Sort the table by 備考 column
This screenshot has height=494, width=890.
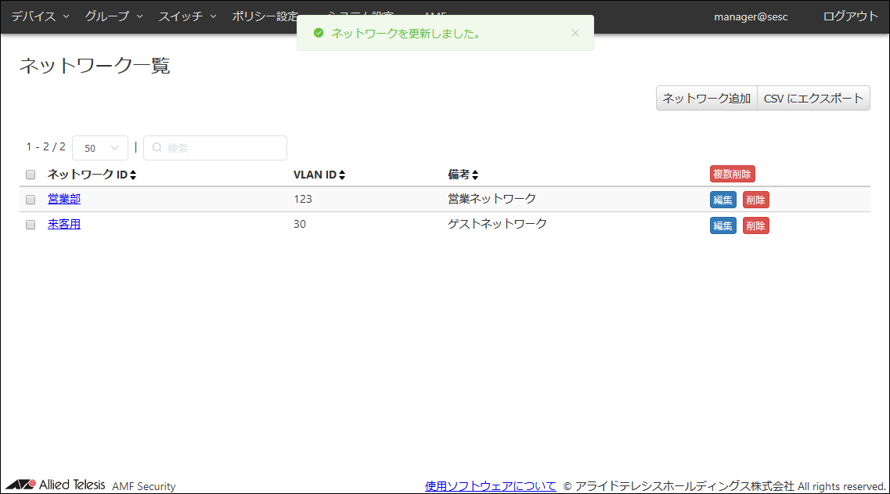tap(475, 175)
